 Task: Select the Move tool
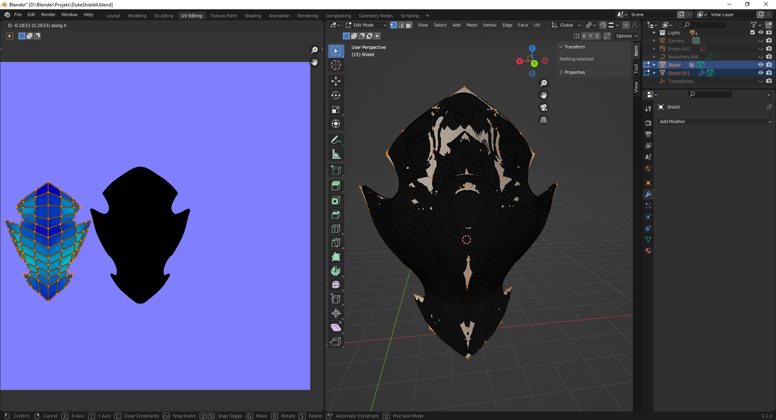(x=336, y=81)
